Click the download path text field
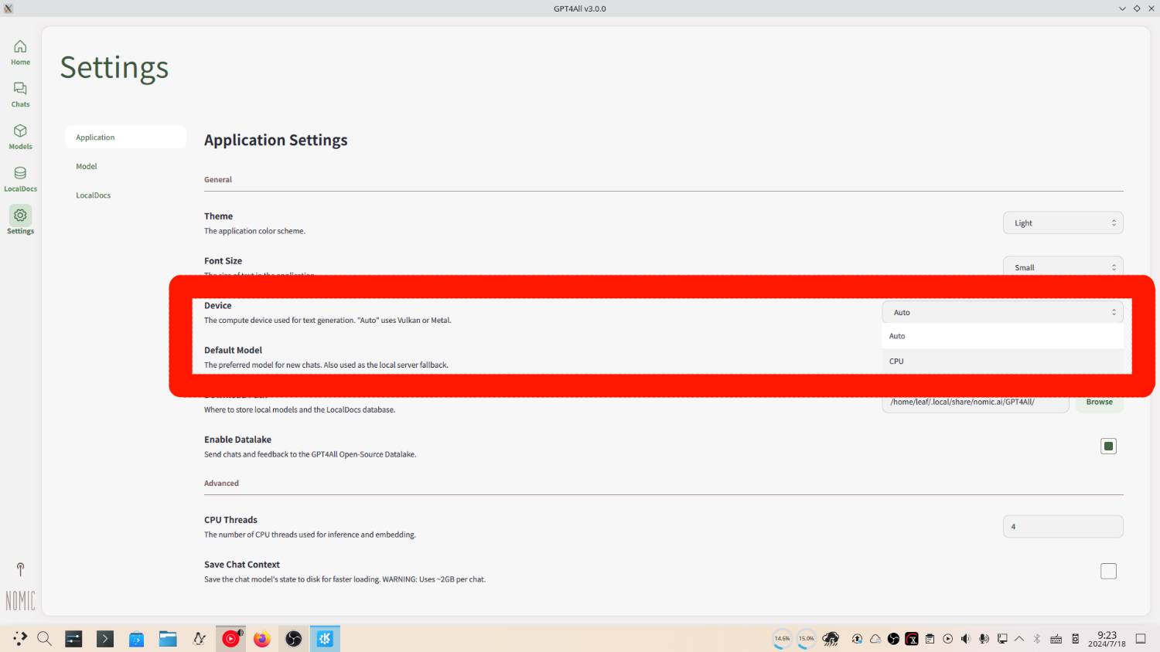The image size is (1160, 652). pos(975,402)
